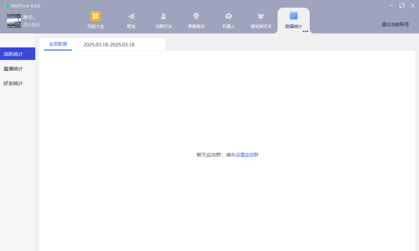Select 活跃统计 in sidebar
419x251 pixels.
tap(18, 54)
